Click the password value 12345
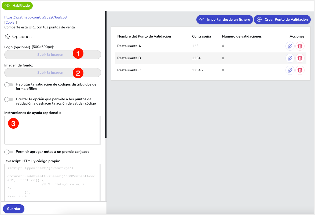315x215 pixels. pyautogui.click(x=197, y=70)
